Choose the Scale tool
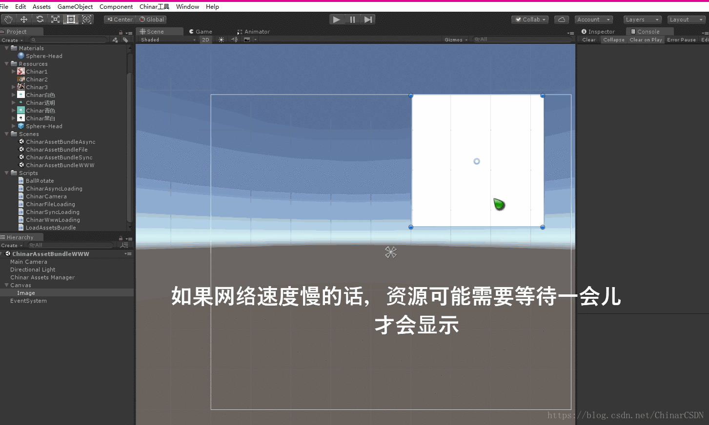The image size is (709, 425). (x=55, y=19)
